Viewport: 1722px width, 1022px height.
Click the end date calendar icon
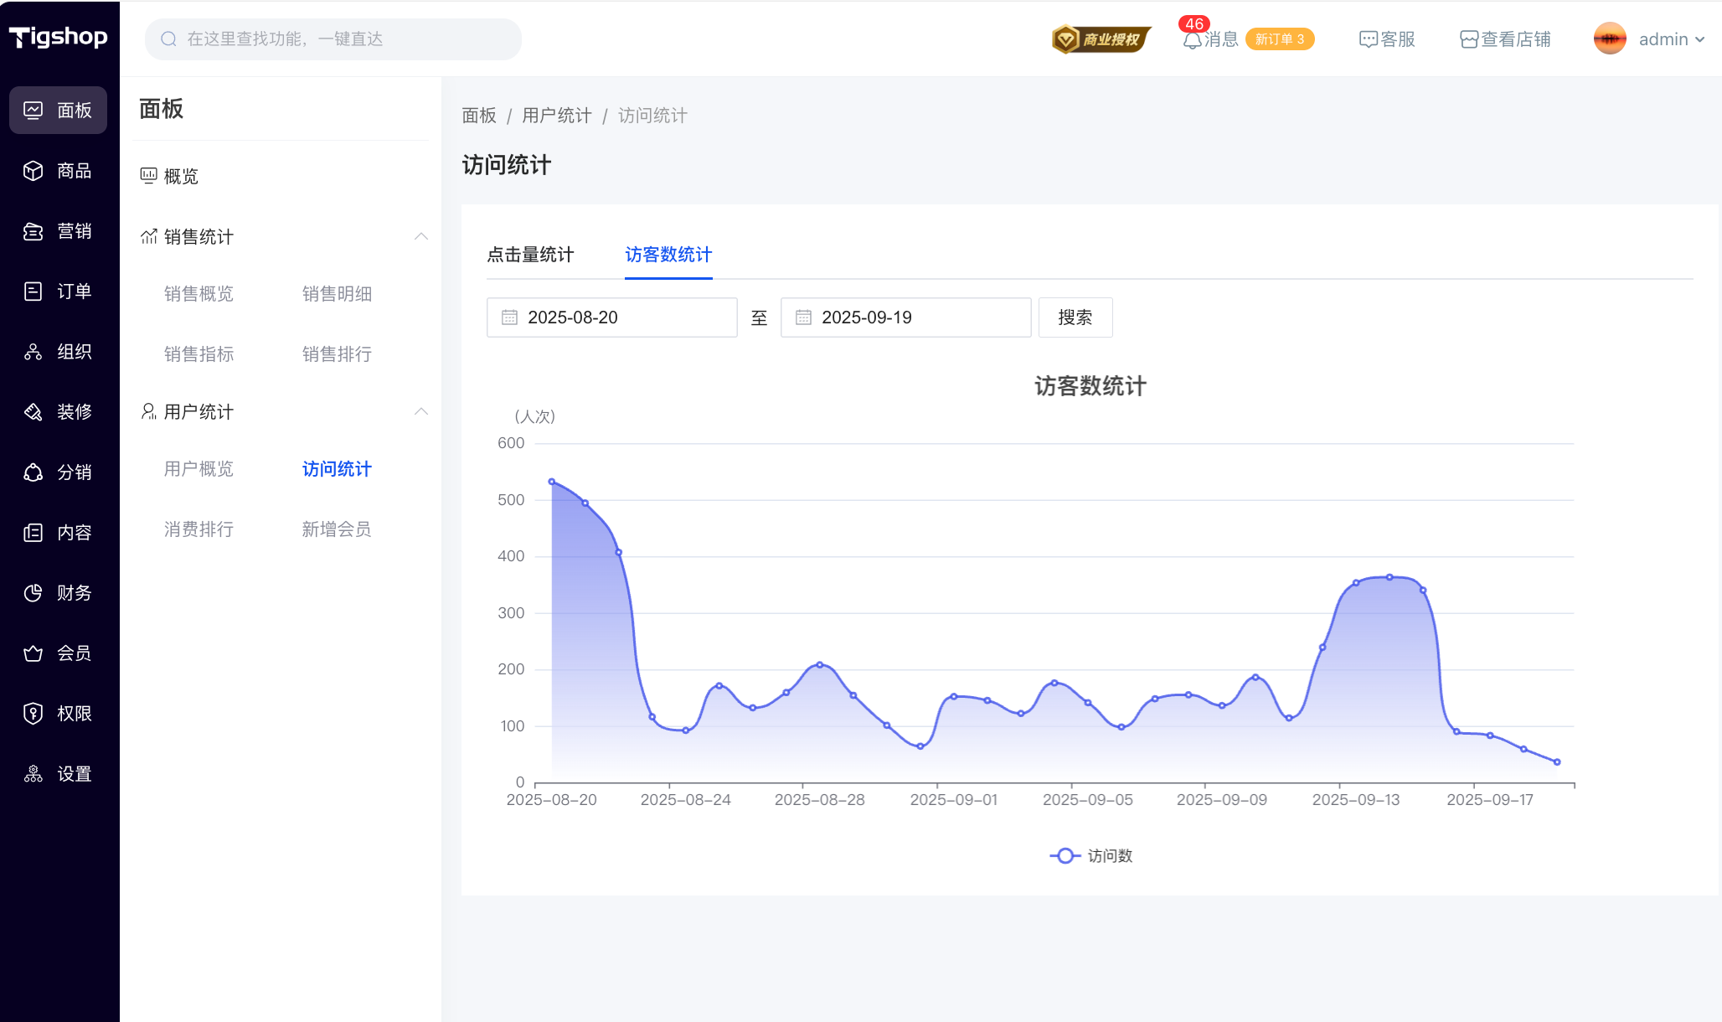point(803,317)
